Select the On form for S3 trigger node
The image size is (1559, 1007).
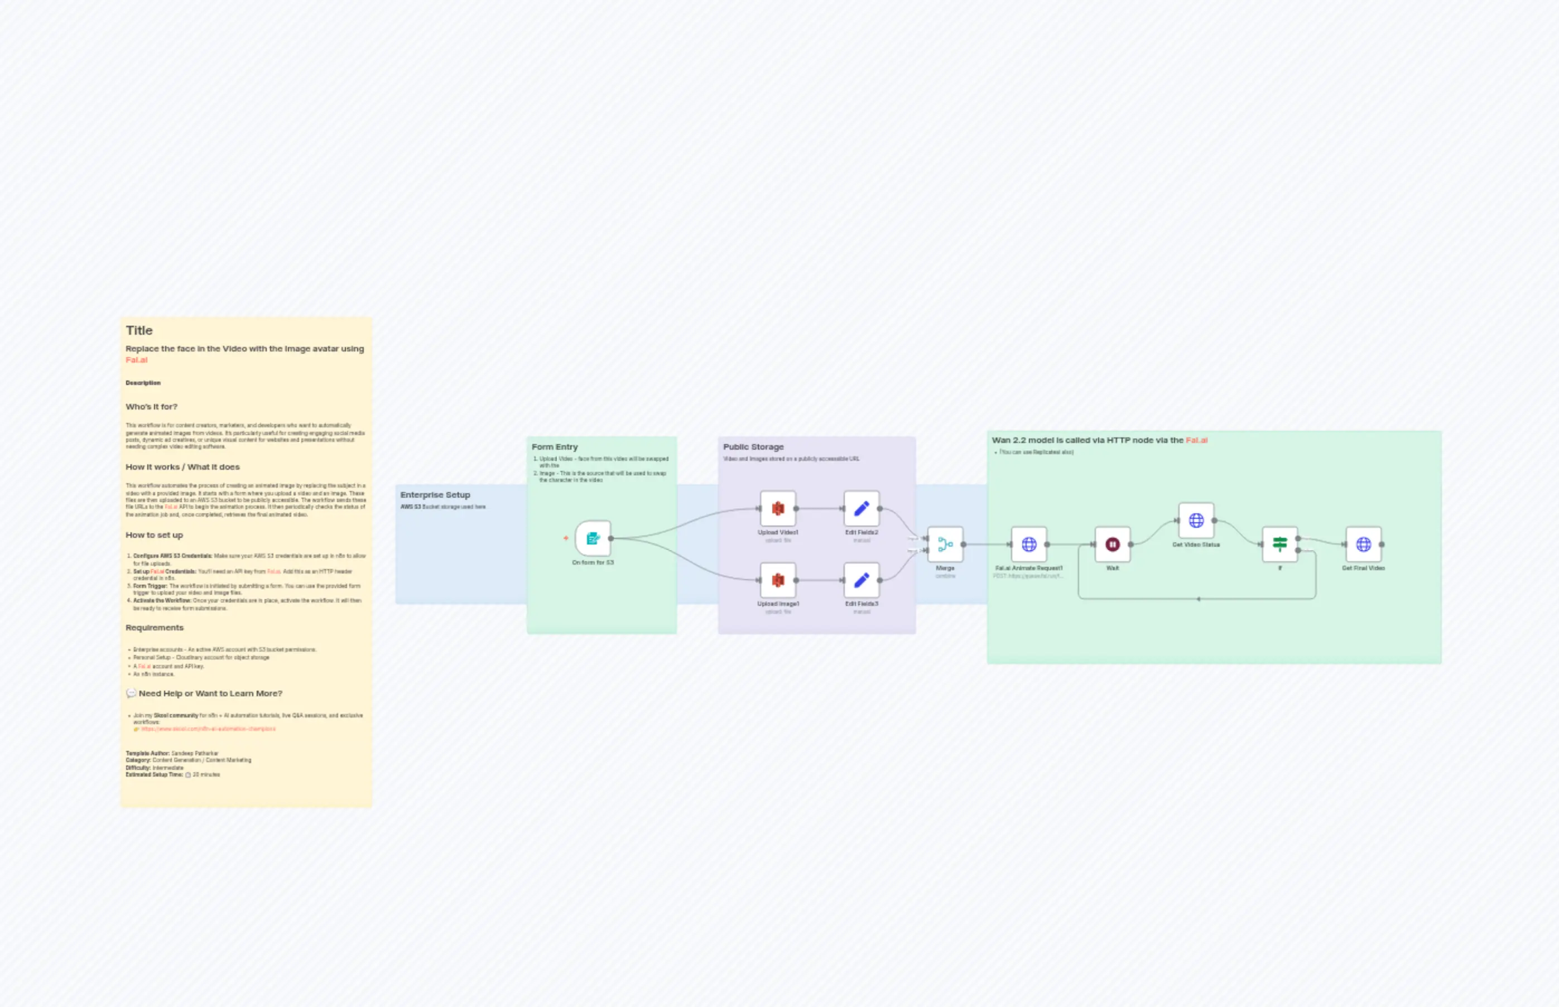pyautogui.click(x=593, y=538)
